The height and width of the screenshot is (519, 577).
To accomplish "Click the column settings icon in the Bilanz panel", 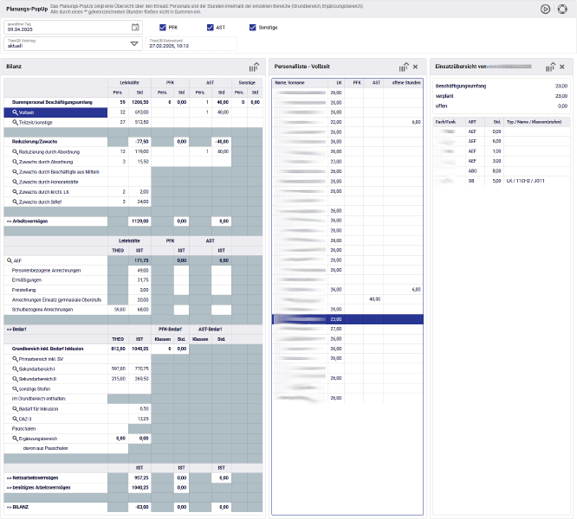I will point(253,67).
